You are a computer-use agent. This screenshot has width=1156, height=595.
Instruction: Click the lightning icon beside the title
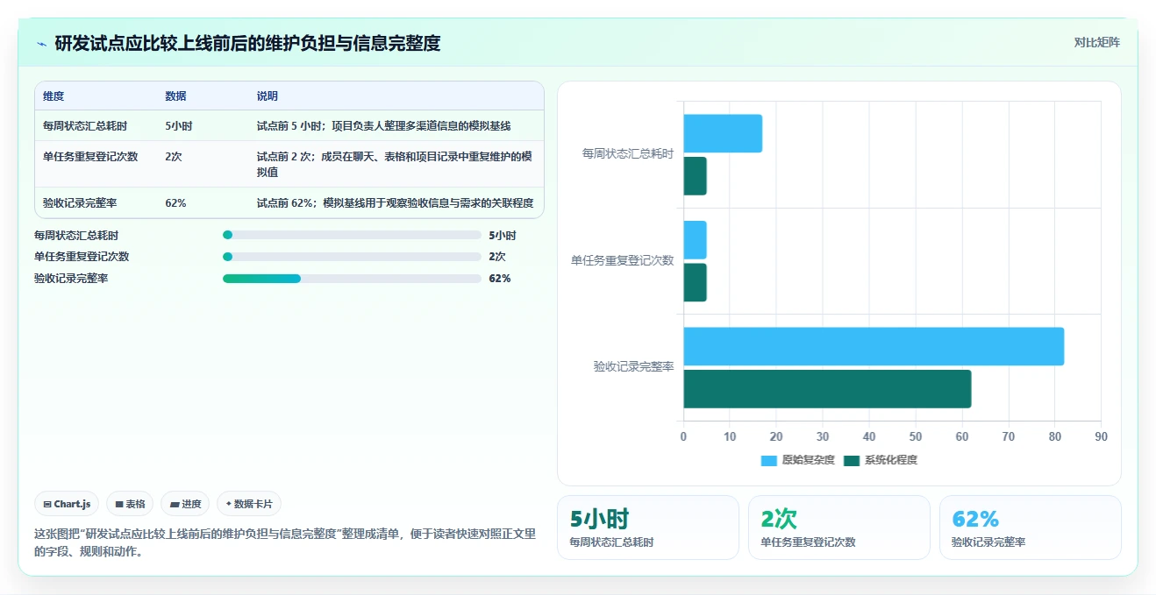coord(41,43)
